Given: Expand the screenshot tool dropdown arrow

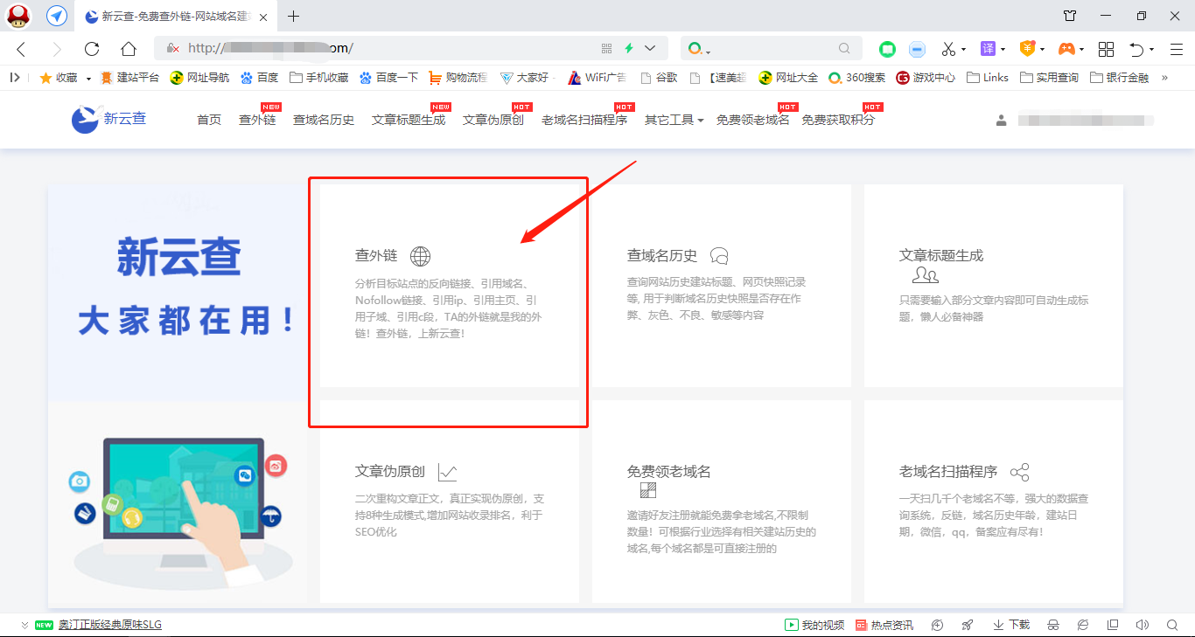Looking at the screenshot, I should coord(963,50).
